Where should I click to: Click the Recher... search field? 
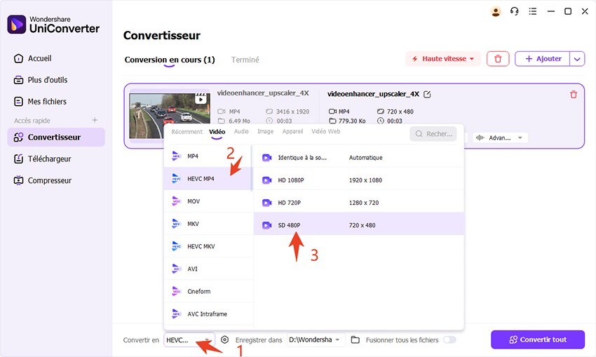tap(433, 134)
